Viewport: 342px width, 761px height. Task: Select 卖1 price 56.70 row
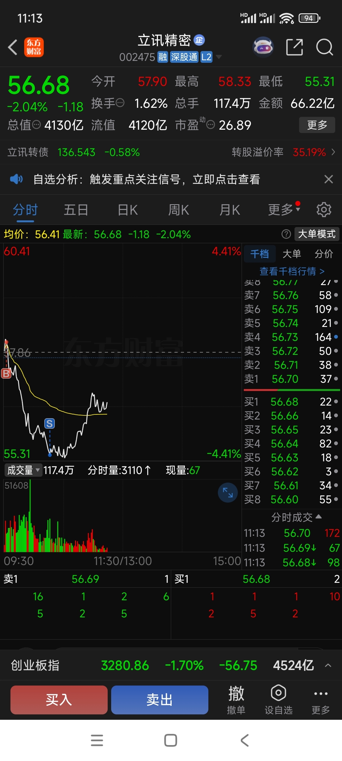coord(291,379)
